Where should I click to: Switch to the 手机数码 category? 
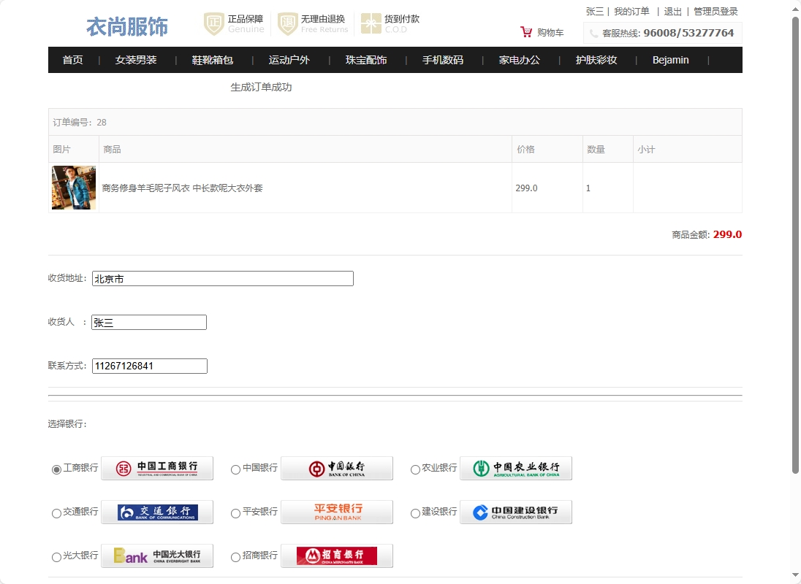click(x=441, y=60)
